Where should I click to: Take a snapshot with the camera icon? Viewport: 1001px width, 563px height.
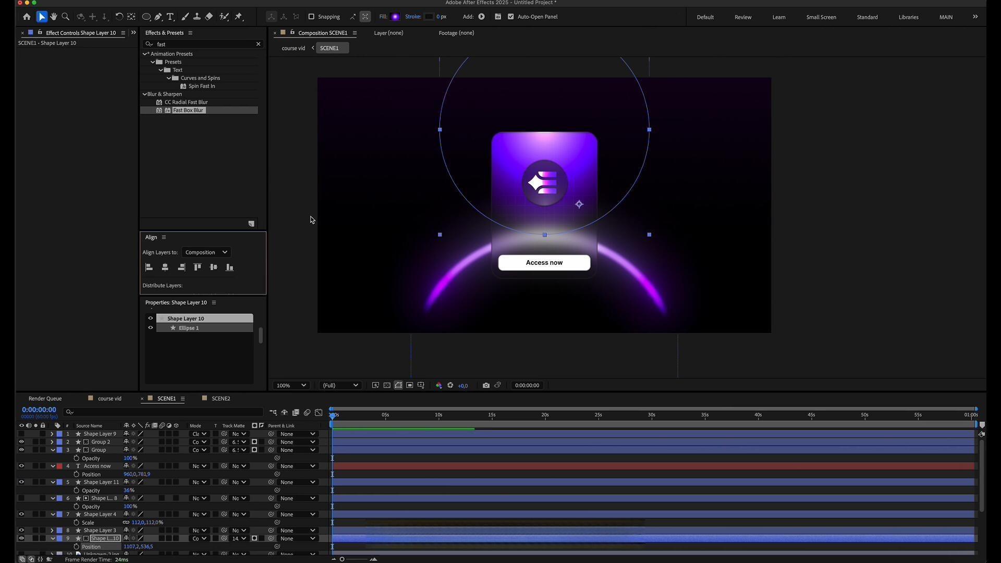point(486,385)
